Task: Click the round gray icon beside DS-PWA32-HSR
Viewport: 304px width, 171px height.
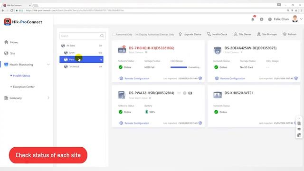Action: (185, 93)
